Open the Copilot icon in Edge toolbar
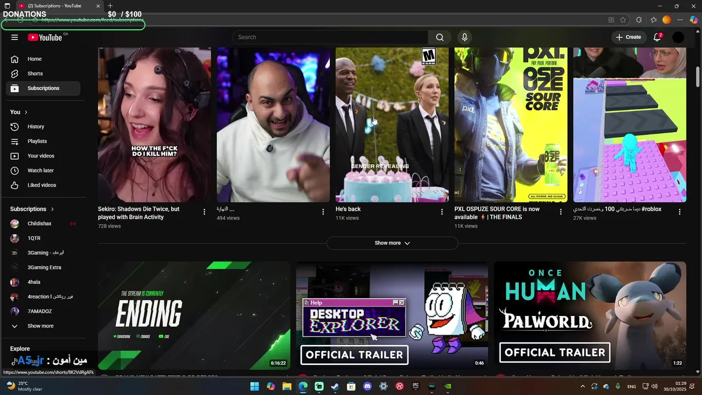 (x=694, y=20)
